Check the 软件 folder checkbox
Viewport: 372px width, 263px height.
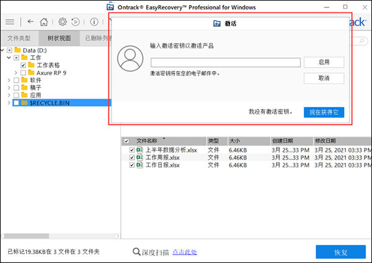click(16, 80)
